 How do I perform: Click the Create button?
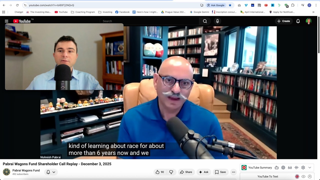(x=283, y=21)
